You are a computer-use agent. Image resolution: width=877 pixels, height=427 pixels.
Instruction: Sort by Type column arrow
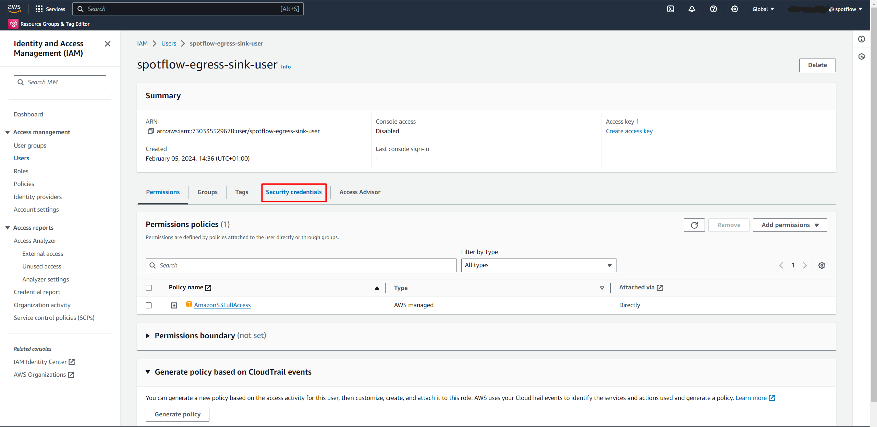[x=602, y=288]
